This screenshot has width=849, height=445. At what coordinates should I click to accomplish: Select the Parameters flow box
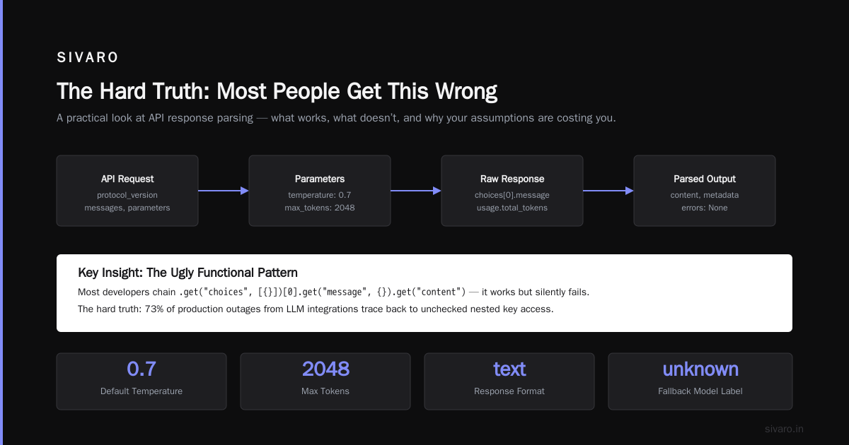tap(320, 191)
